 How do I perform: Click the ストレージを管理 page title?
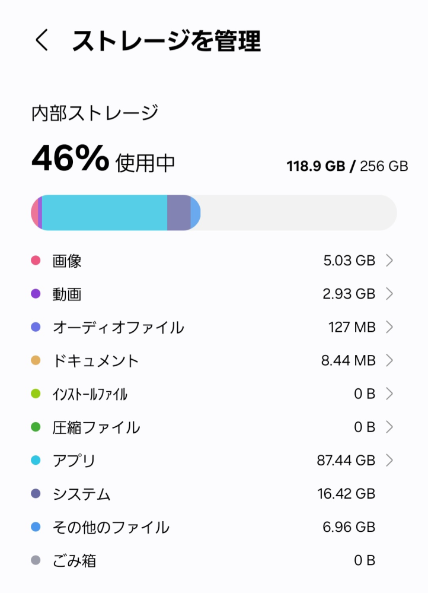tap(167, 41)
